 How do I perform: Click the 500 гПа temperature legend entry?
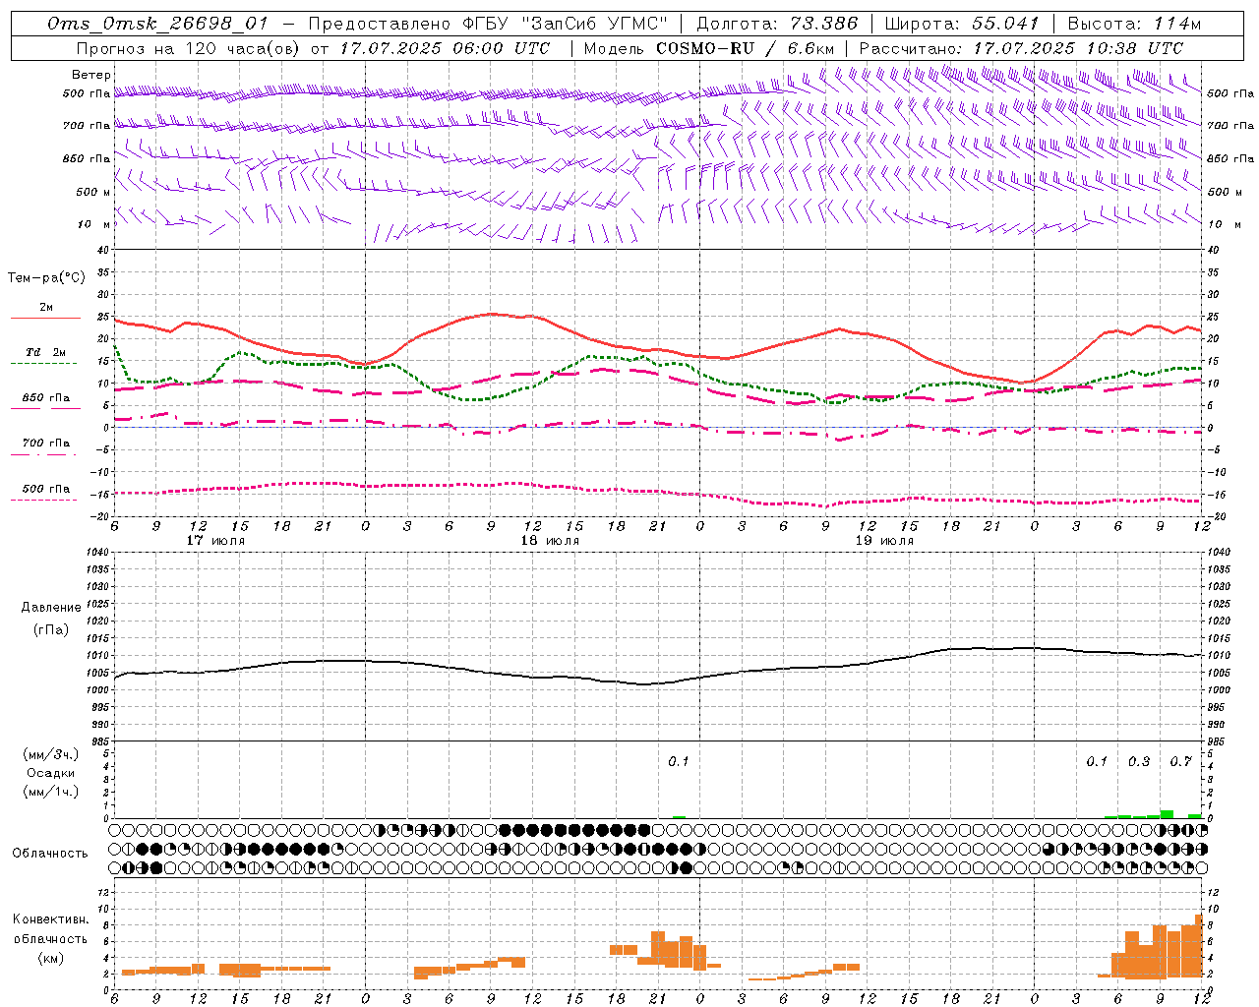click(x=45, y=489)
